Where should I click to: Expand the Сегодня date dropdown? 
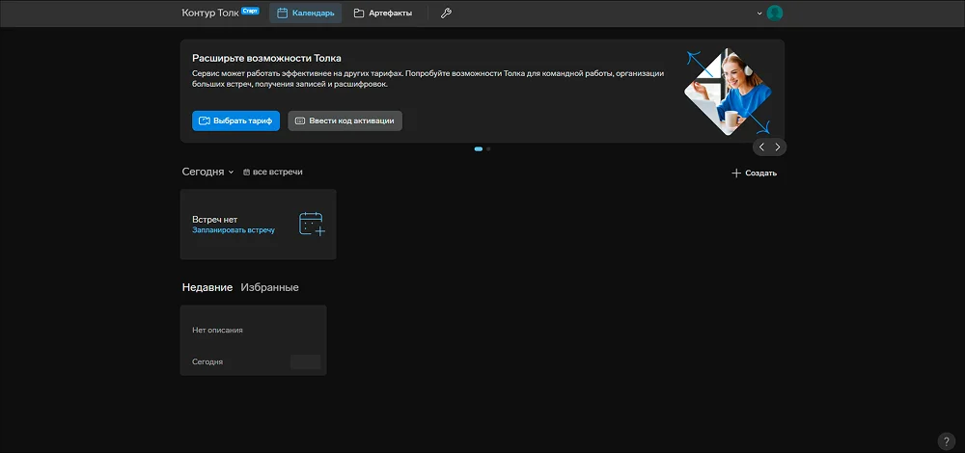(x=208, y=173)
